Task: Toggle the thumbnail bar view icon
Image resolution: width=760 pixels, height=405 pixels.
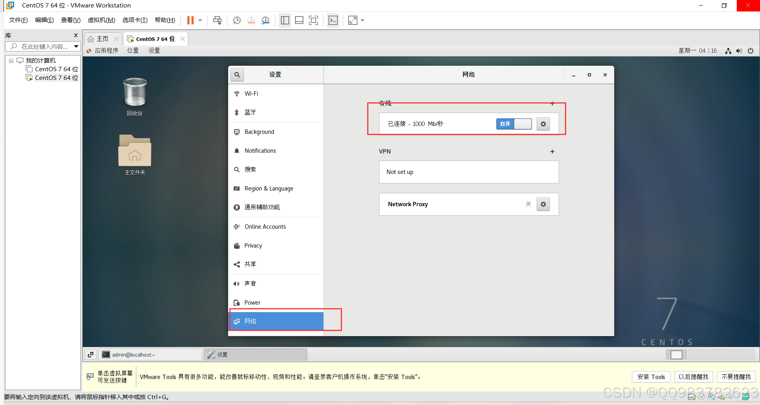Action: coord(299,20)
